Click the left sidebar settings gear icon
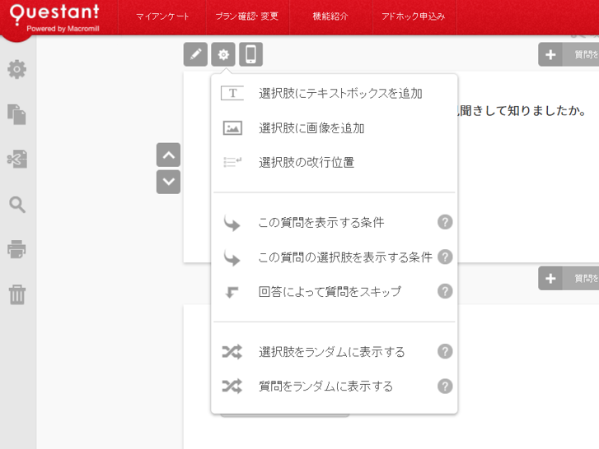The width and height of the screenshot is (599, 449). [17, 70]
